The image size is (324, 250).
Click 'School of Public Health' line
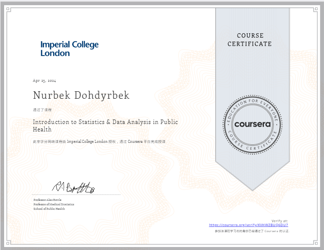[x=49, y=209]
